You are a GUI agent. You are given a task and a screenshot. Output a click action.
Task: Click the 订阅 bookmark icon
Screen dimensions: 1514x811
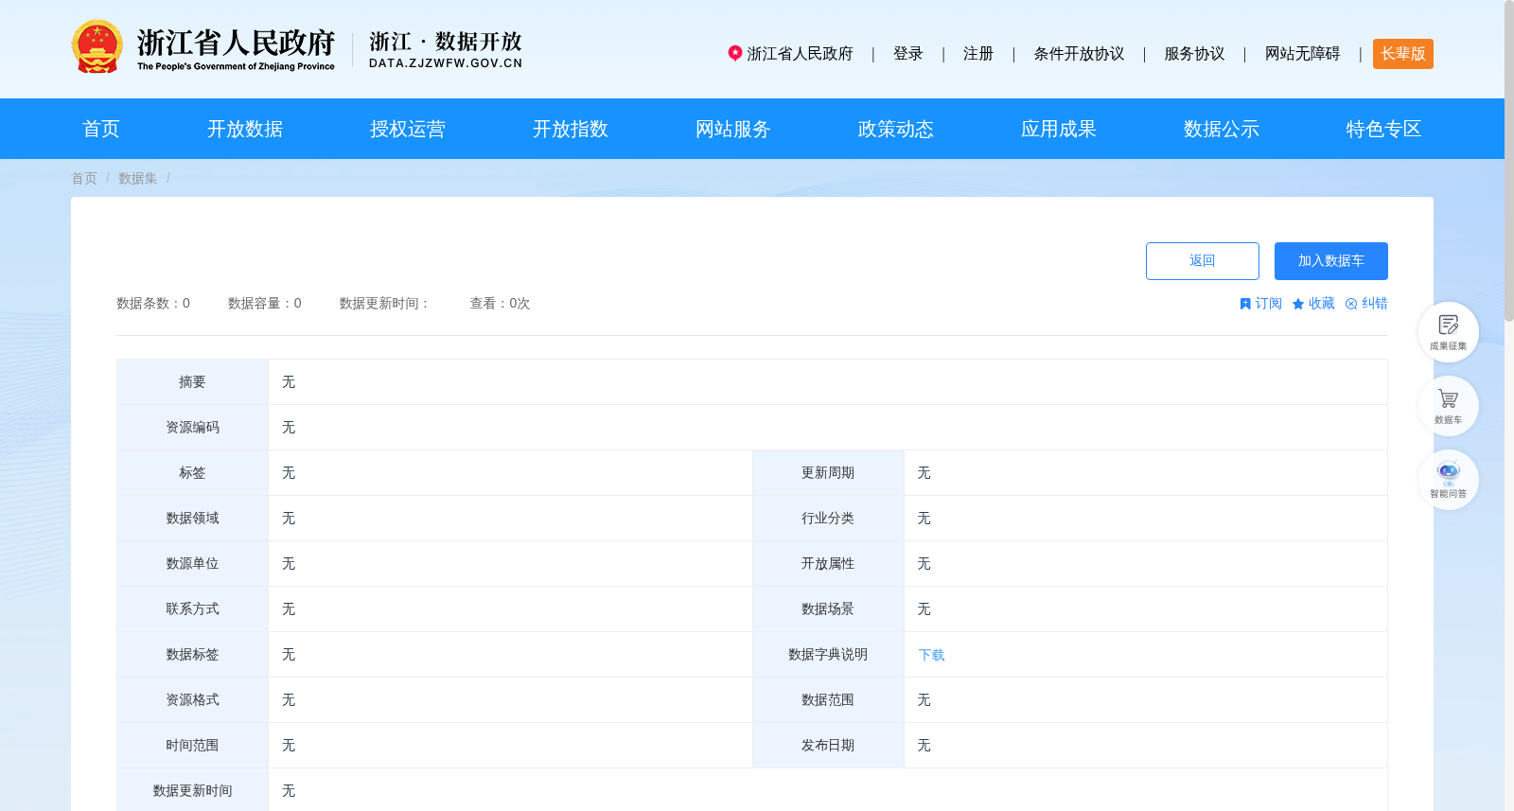pyautogui.click(x=1245, y=304)
